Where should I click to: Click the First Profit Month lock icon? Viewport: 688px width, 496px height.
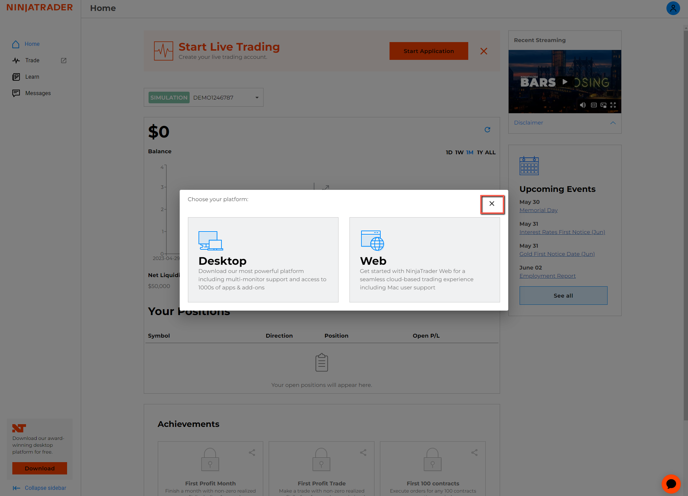210,459
